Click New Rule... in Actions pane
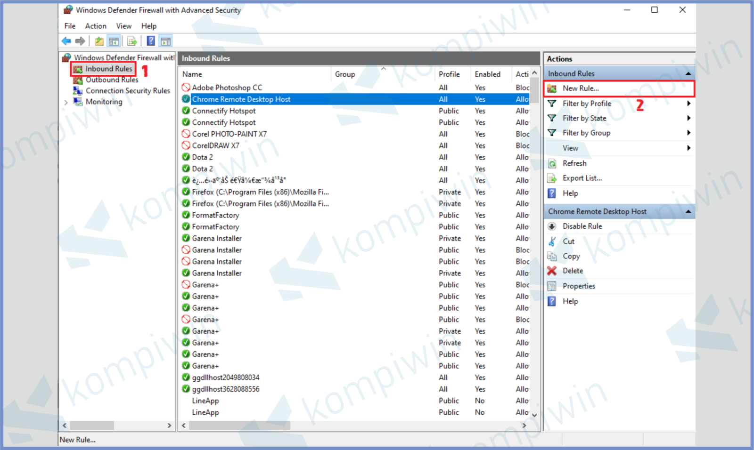Image resolution: width=754 pixels, height=450 pixels. coord(581,88)
